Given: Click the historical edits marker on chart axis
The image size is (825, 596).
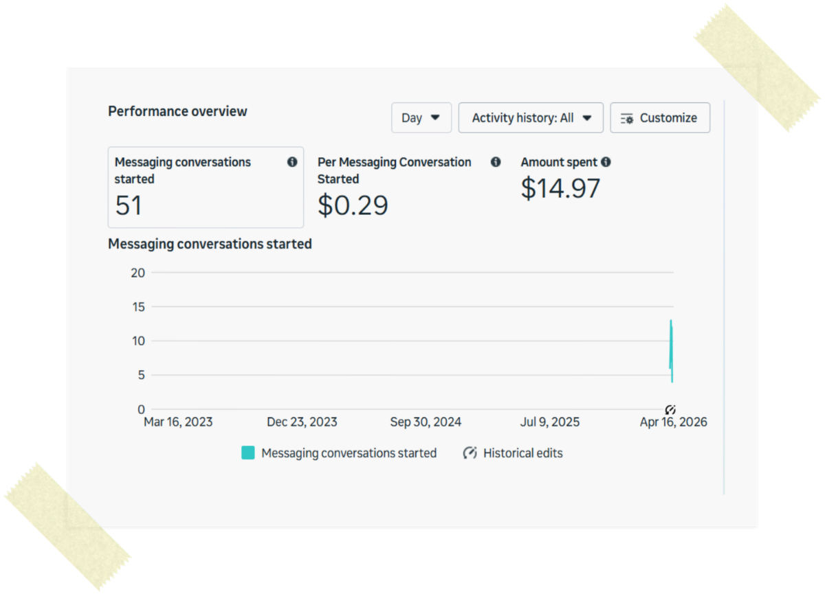Looking at the screenshot, I should point(670,409).
